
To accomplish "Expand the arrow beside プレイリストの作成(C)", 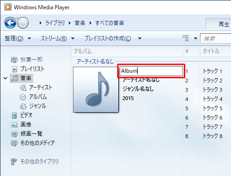I will (x=140, y=38).
